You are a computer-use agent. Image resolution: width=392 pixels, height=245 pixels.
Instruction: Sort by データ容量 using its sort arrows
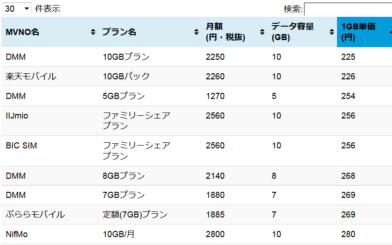coord(332,32)
